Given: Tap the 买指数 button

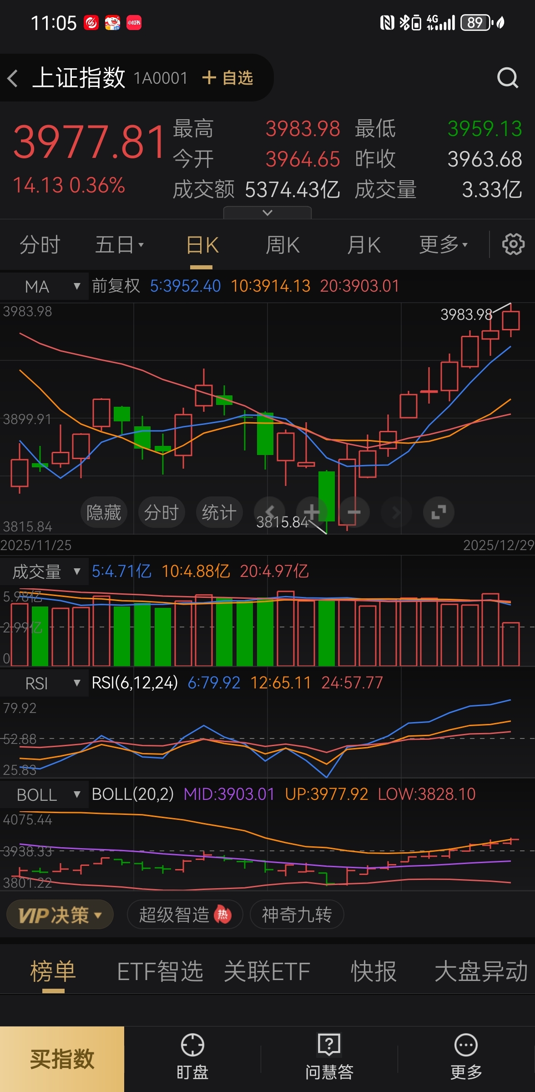Looking at the screenshot, I should click(62, 1059).
